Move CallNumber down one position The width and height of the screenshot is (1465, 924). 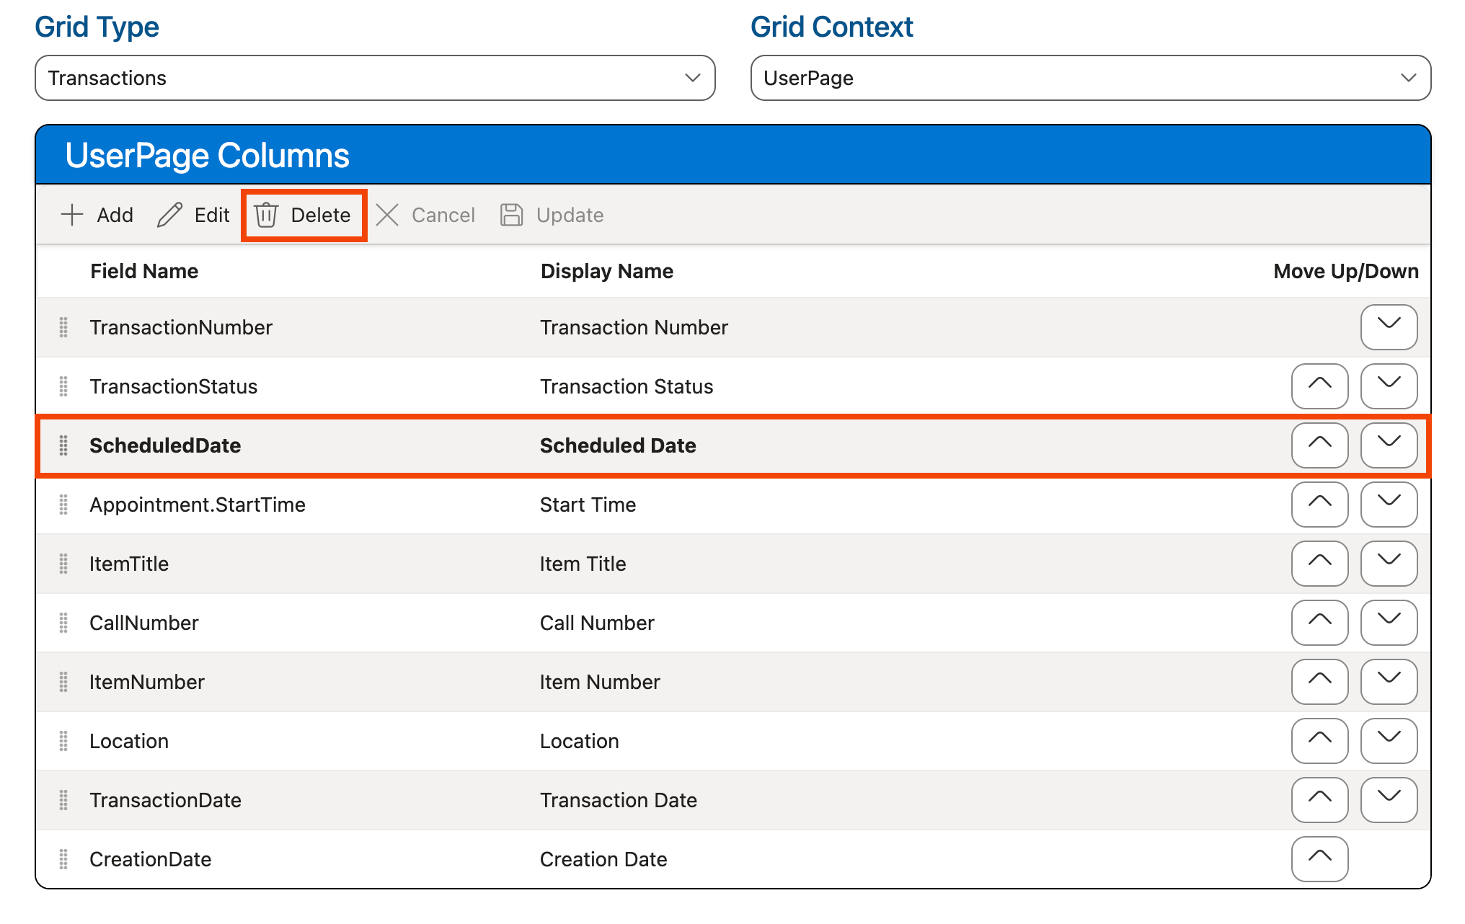click(1389, 623)
